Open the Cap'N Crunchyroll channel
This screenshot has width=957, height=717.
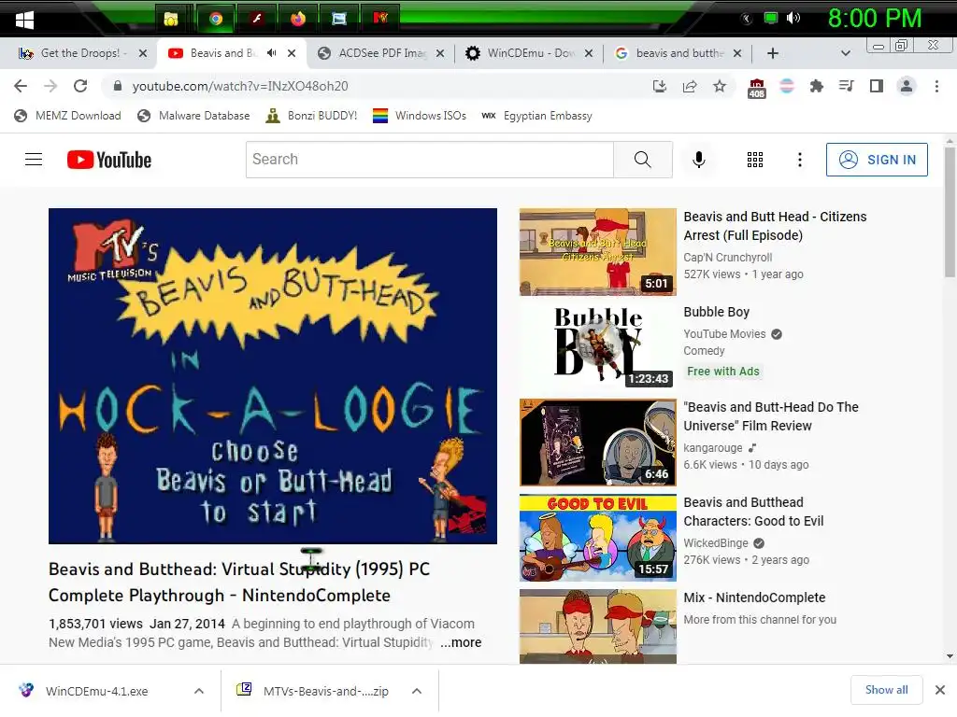click(727, 258)
